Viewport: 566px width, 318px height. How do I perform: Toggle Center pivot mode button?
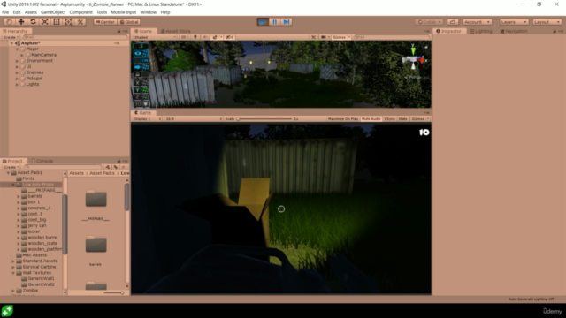pyautogui.click(x=105, y=22)
